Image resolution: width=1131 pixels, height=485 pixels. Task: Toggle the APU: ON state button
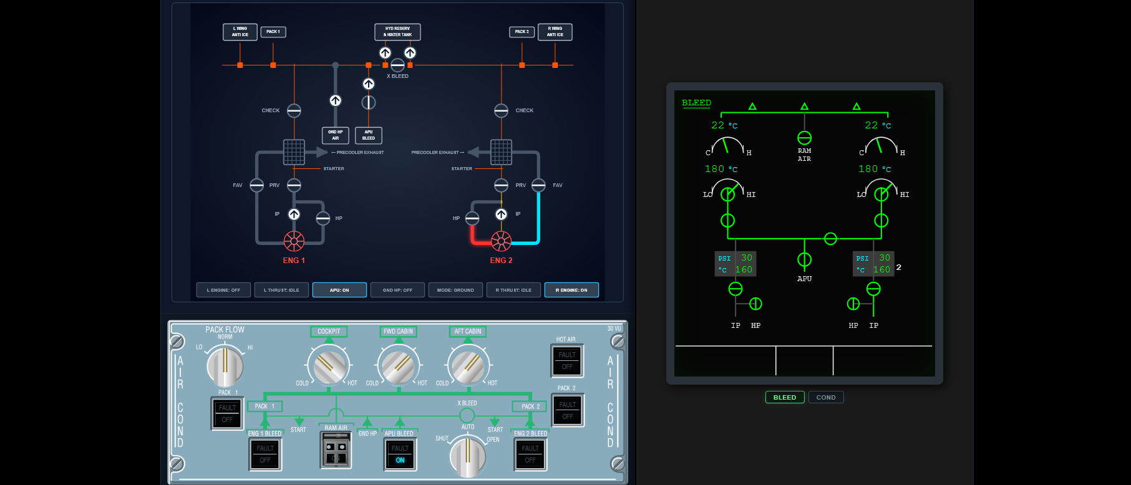click(x=339, y=290)
